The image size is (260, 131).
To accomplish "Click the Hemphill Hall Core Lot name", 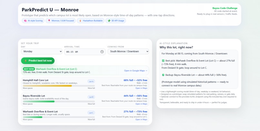I will [x=36, y=80].
